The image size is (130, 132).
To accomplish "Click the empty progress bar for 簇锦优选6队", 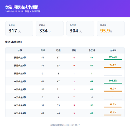I will [113, 75].
